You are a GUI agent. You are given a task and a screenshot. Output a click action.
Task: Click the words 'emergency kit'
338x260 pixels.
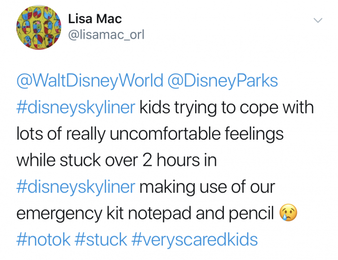pos(70,214)
